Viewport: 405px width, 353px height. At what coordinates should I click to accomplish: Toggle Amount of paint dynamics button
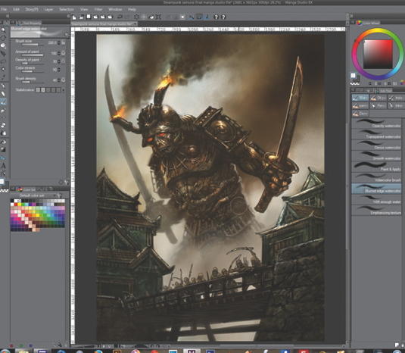64,53
